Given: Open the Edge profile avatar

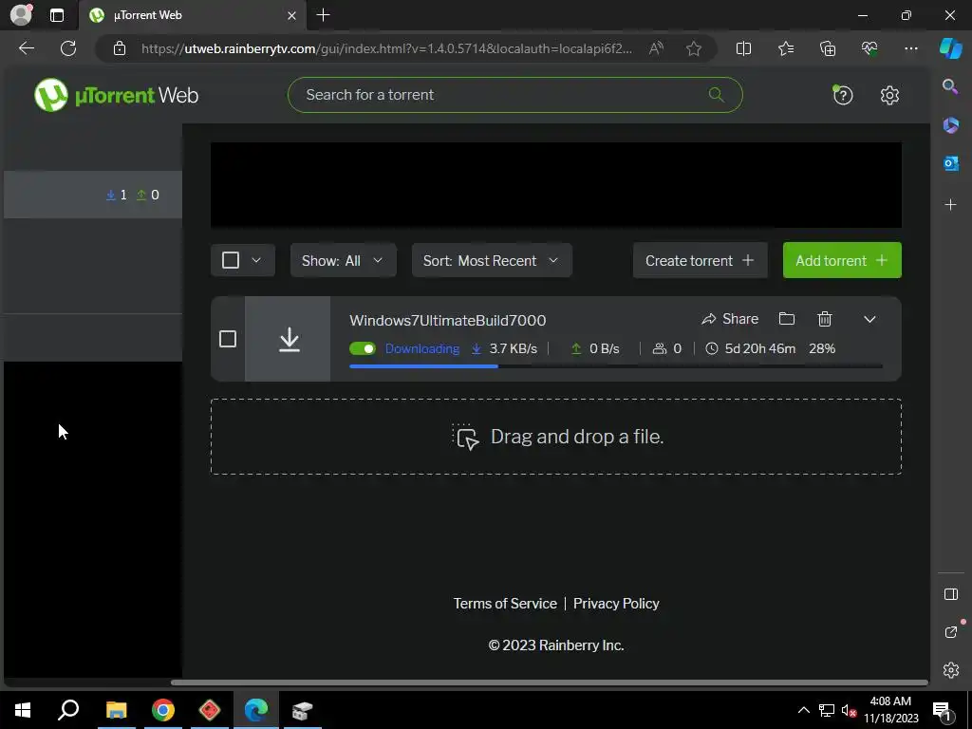Looking at the screenshot, I should 21,15.
